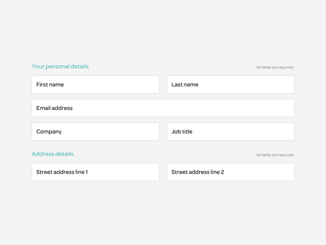Click the lower All fields are required text
This screenshot has width=326, height=245.
click(275, 155)
